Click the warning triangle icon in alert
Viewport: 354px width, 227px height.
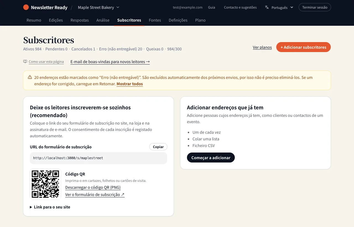coord(30,77)
